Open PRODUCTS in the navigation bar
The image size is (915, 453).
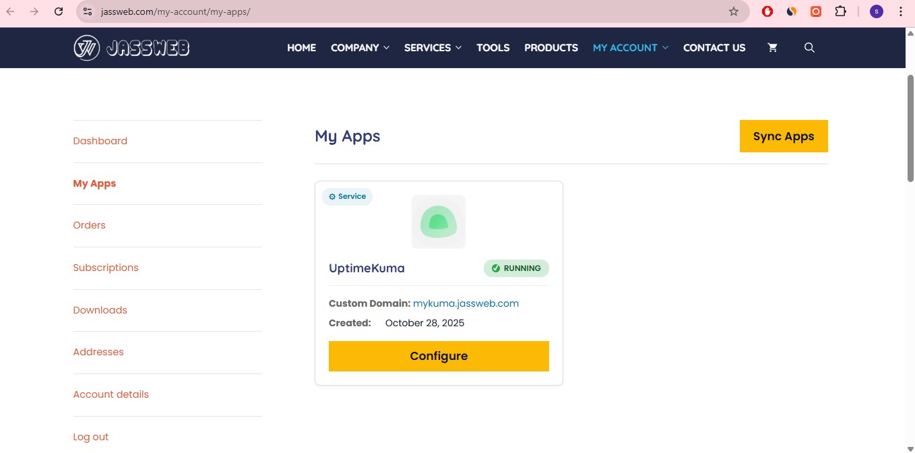[x=551, y=48]
